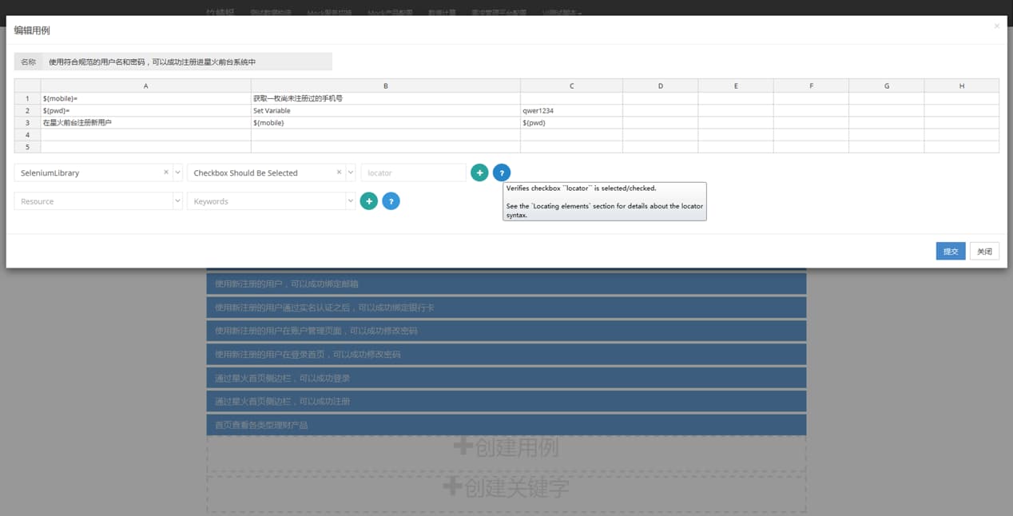
Task: Click 创建关键字 on the page behind
Action: (x=506, y=487)
